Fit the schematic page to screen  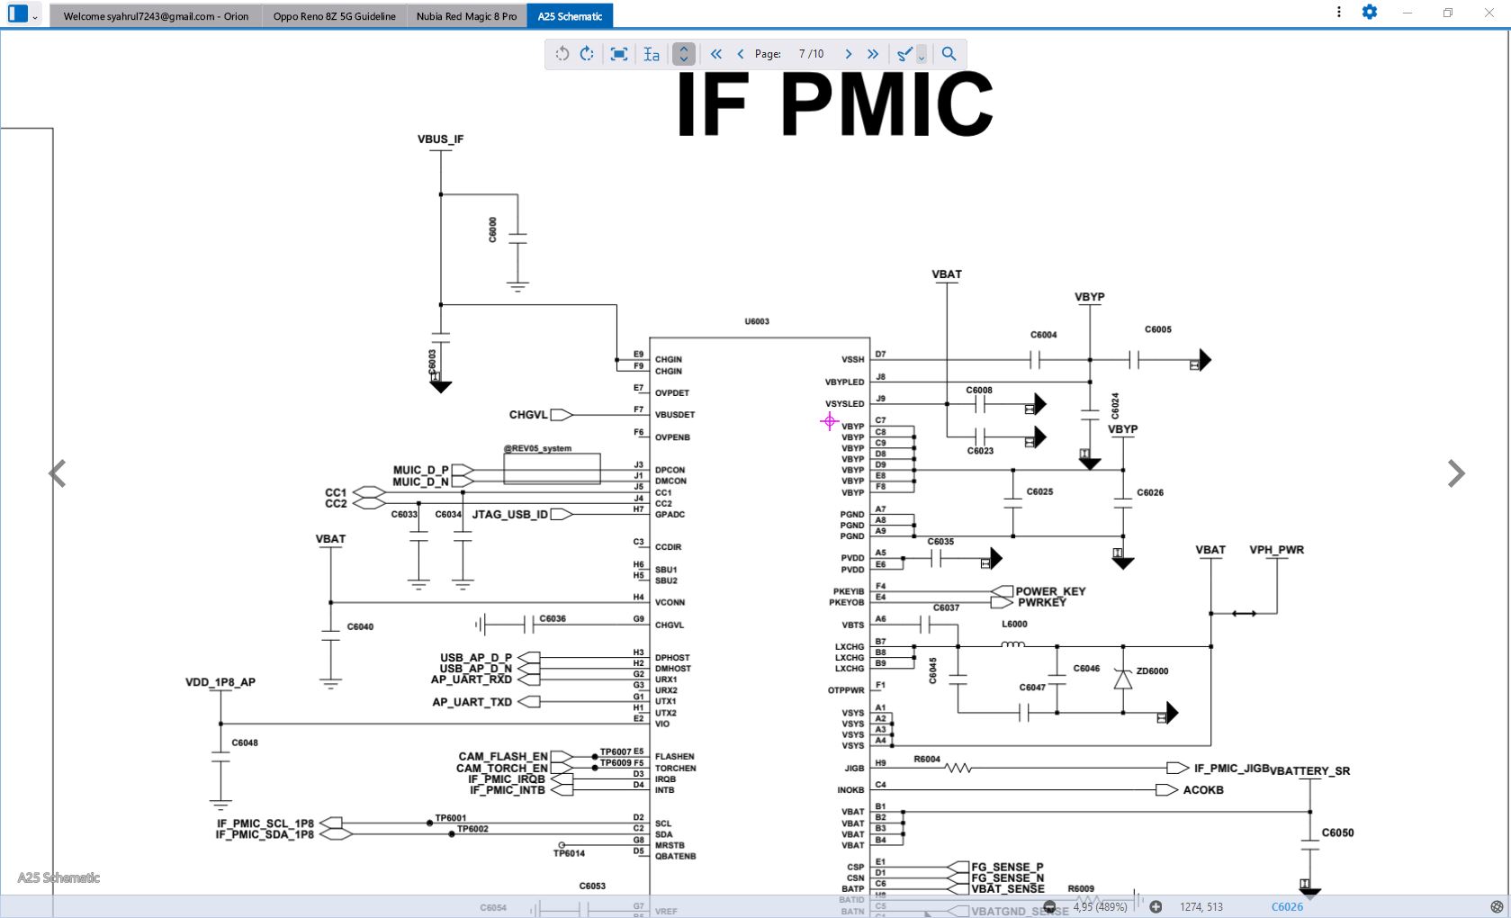pyautogui.click(x=619, y=54)
